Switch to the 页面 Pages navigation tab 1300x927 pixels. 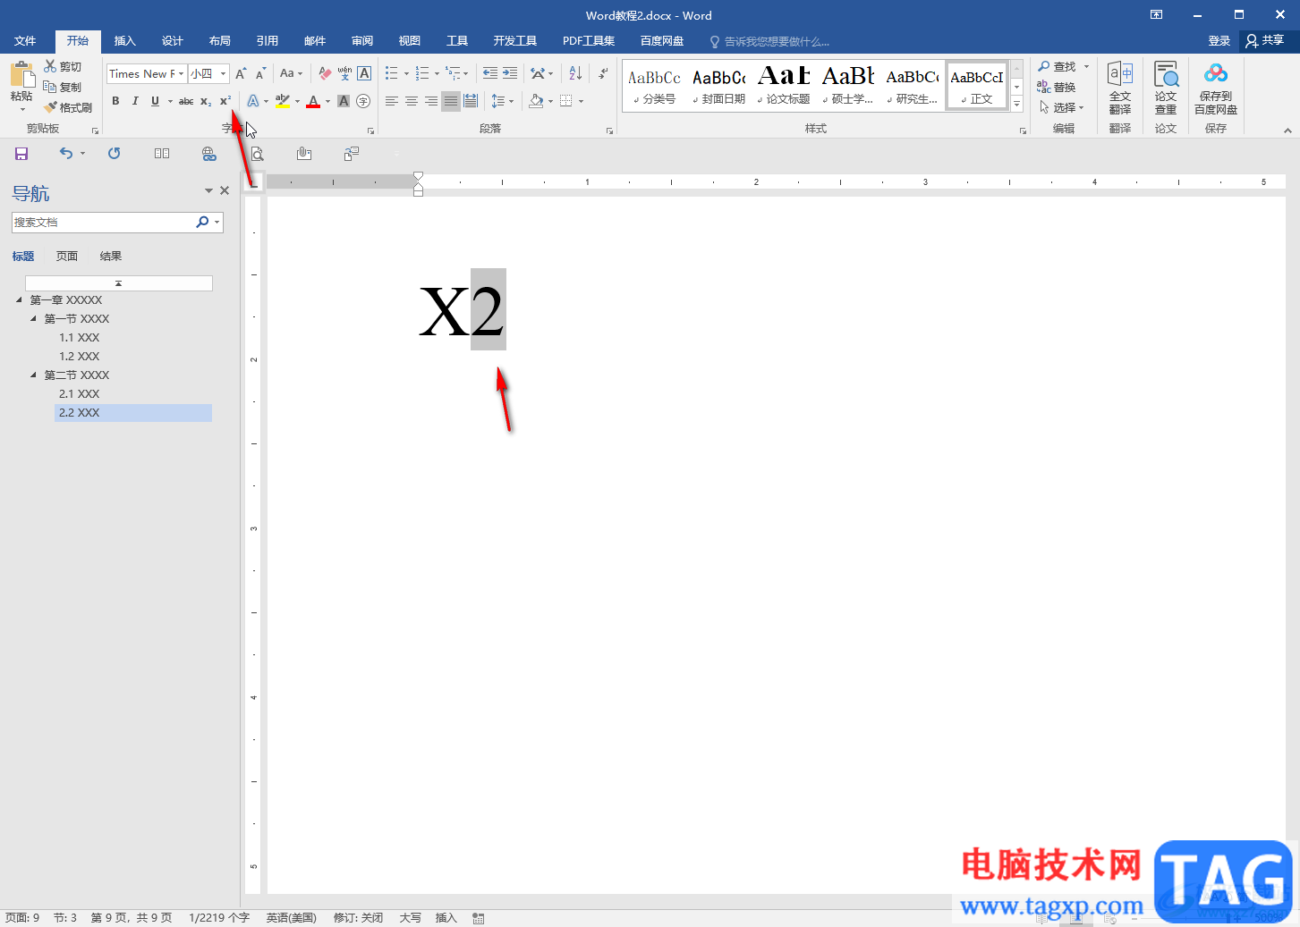point(67,257)
